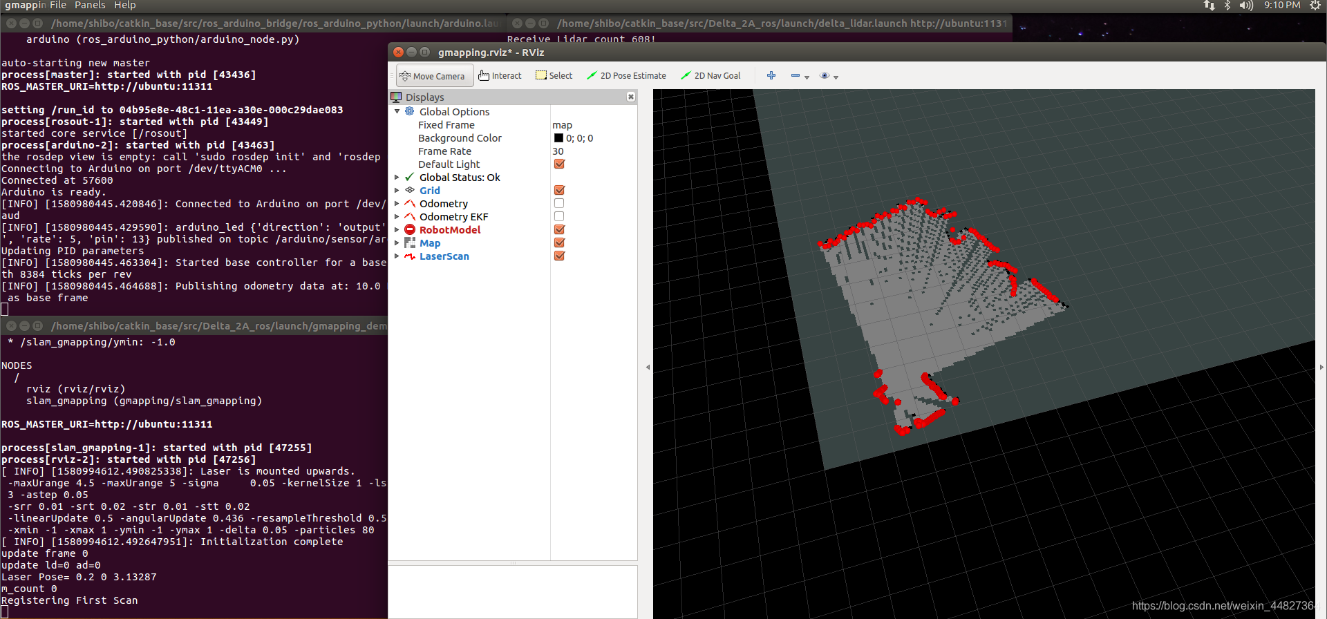Activate the Interact tool
The width and height of the screenshot is (1327, 619).
point(500,76)
